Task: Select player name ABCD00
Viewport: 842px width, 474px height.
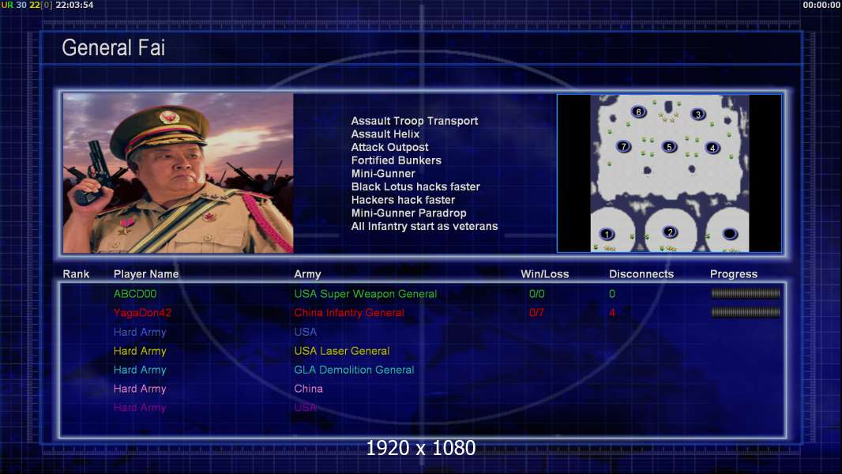Action: [135, 294]
